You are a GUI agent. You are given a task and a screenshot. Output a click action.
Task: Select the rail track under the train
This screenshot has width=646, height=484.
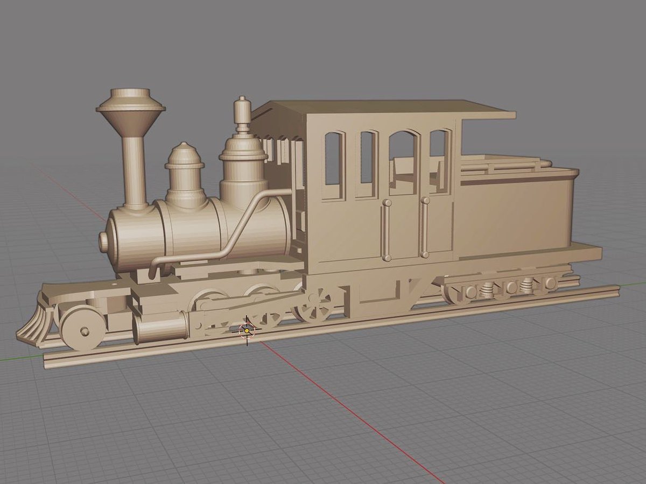331,328
